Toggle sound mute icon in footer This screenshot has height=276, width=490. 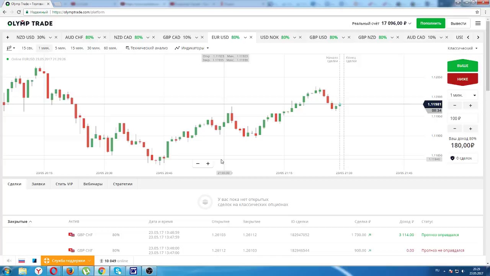pyautogui.click(x=9, y=261)
